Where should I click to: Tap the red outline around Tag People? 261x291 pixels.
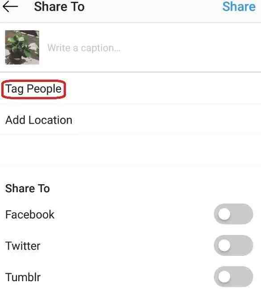point(33,81)
